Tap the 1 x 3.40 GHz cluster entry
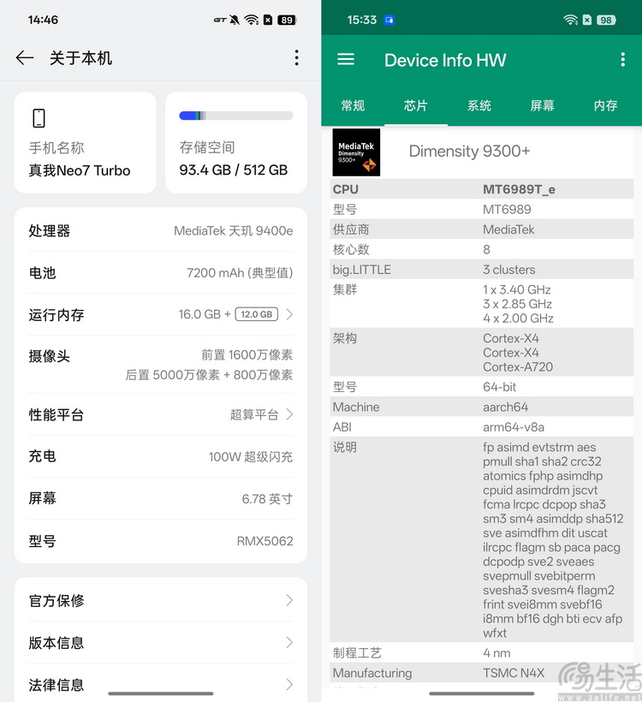 point(517,289)
